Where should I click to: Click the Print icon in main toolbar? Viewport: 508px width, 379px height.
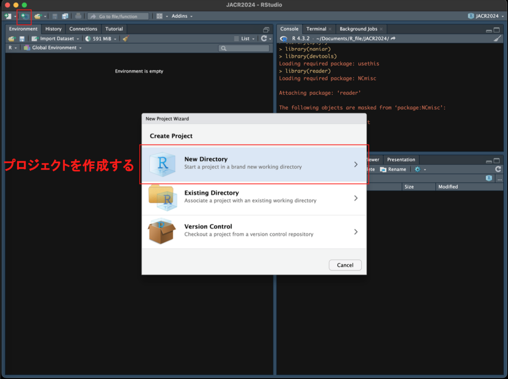(78, 16)
